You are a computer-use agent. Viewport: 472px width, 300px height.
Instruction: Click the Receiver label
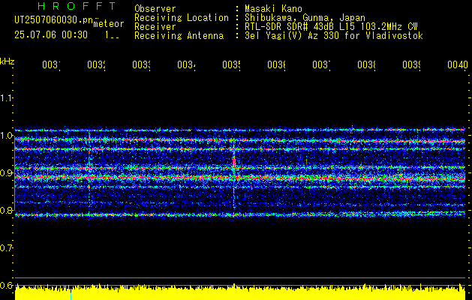(155, 27)
